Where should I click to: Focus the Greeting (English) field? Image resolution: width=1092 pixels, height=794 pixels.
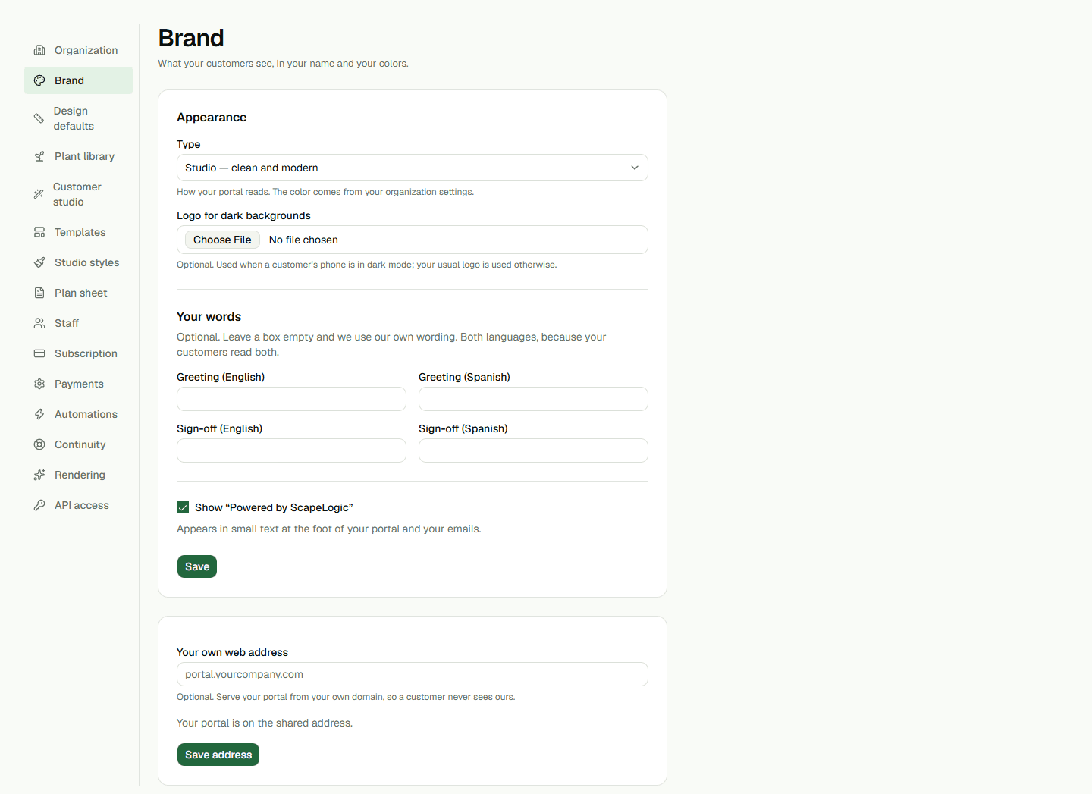pos(291,399)
